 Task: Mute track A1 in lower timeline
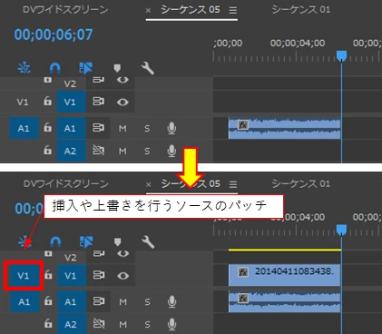(x=122, y=301)
